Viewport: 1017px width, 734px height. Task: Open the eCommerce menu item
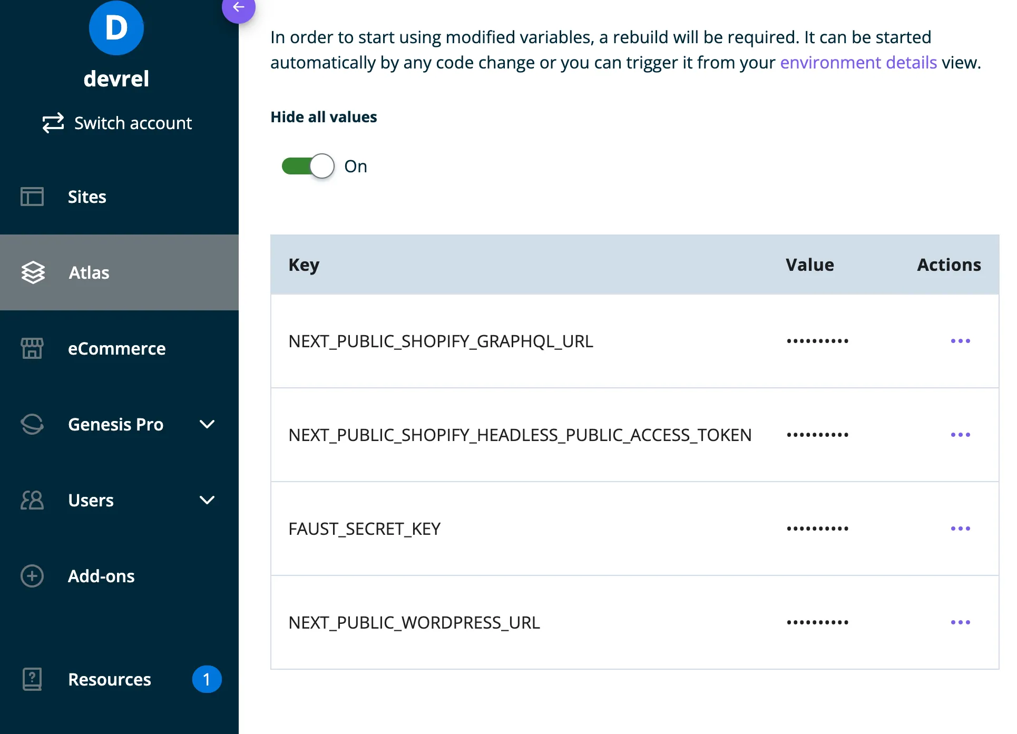coord(116,348)
